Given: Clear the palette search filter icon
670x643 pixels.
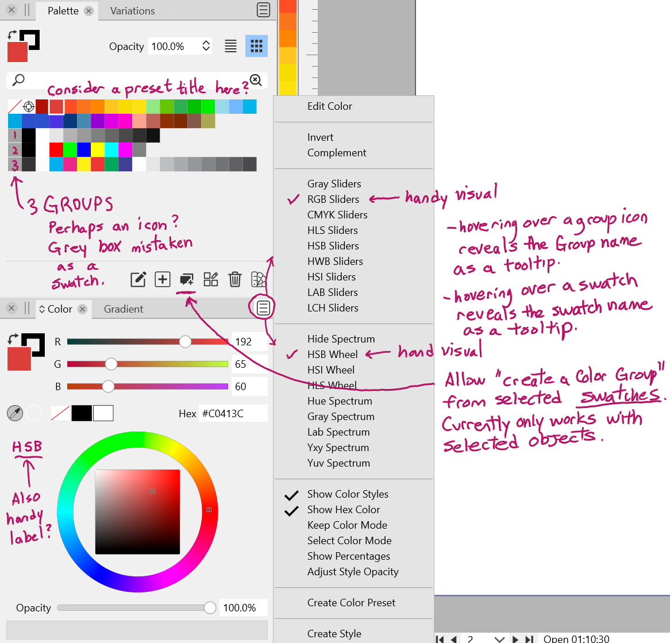Looking at the screenshot, I should point(256,80).
